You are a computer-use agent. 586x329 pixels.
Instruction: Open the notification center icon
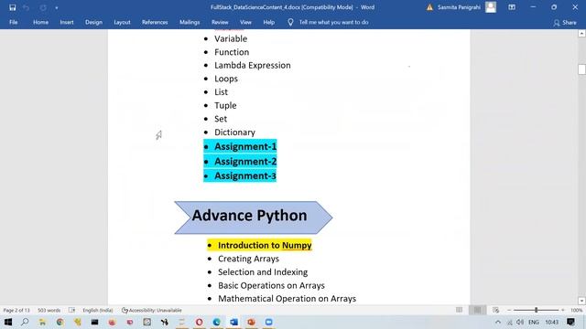pos(570,322)
